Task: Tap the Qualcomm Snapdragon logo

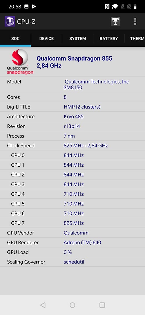Action: pyautogui.click(x=20, y=62)
